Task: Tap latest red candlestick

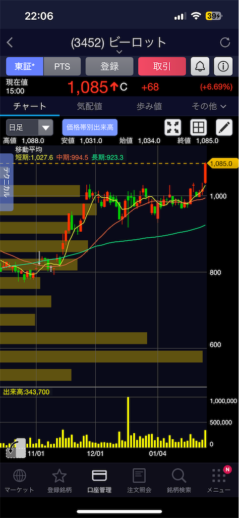Action: click(x=205, y=173)
